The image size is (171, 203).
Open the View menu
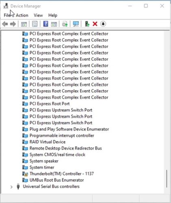[38, 15]
